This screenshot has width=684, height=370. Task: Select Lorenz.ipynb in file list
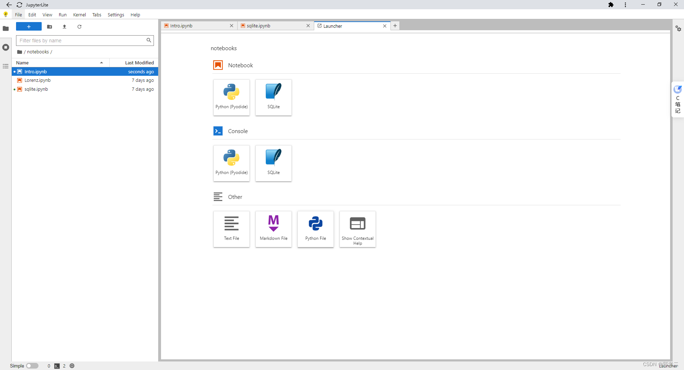point(85,80)
